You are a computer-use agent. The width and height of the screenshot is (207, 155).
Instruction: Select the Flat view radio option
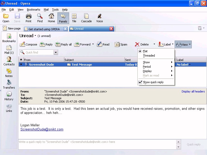145,51
